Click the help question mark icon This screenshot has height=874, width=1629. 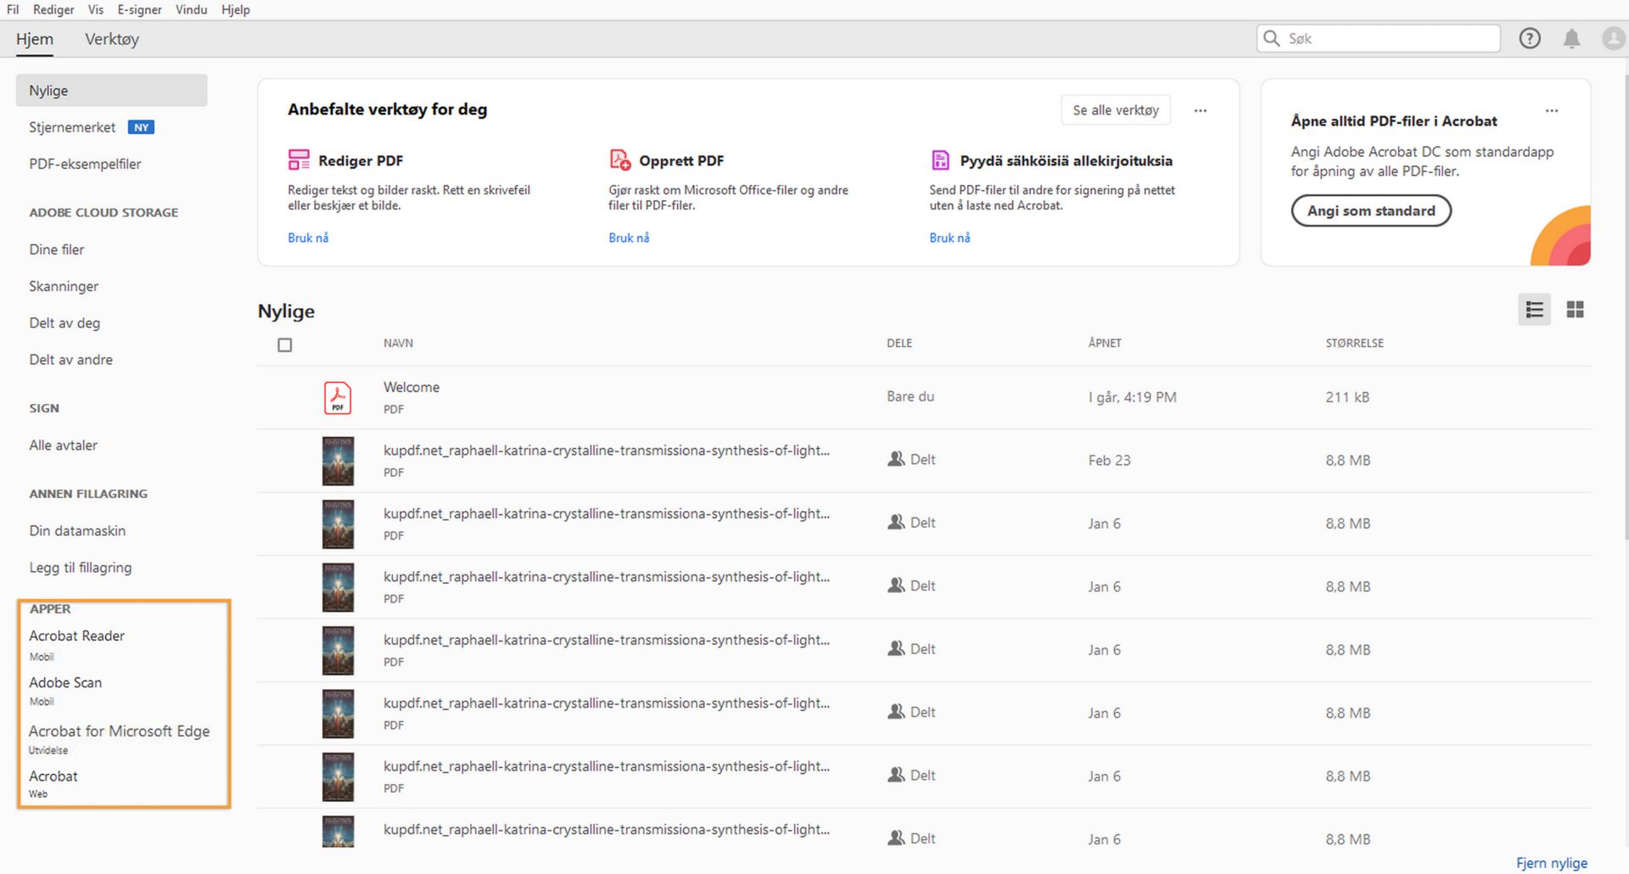pos(1529,38)
